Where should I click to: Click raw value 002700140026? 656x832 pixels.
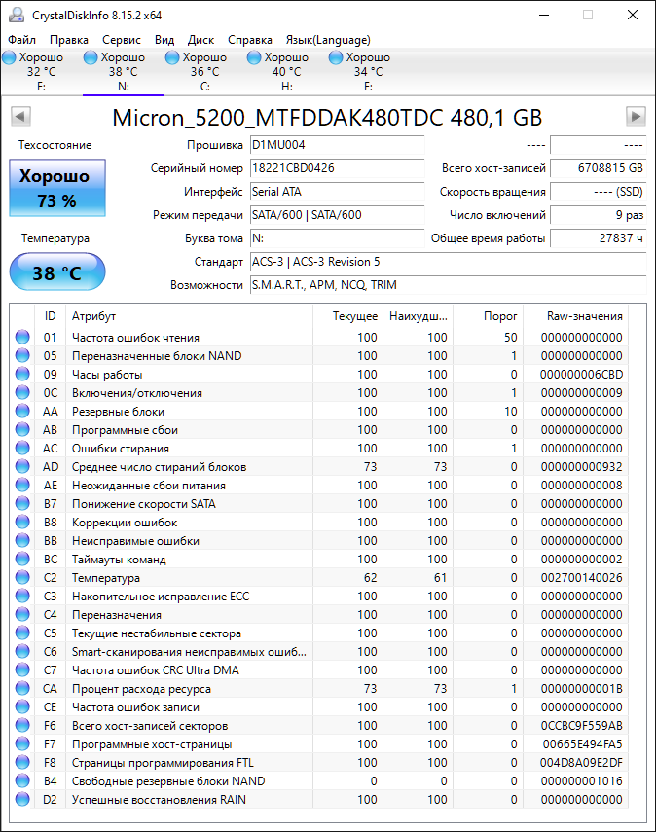(581, 577)
